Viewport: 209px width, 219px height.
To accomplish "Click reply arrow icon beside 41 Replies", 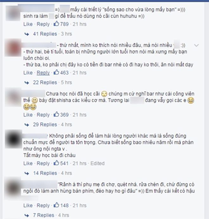I will tap(27, 34).
